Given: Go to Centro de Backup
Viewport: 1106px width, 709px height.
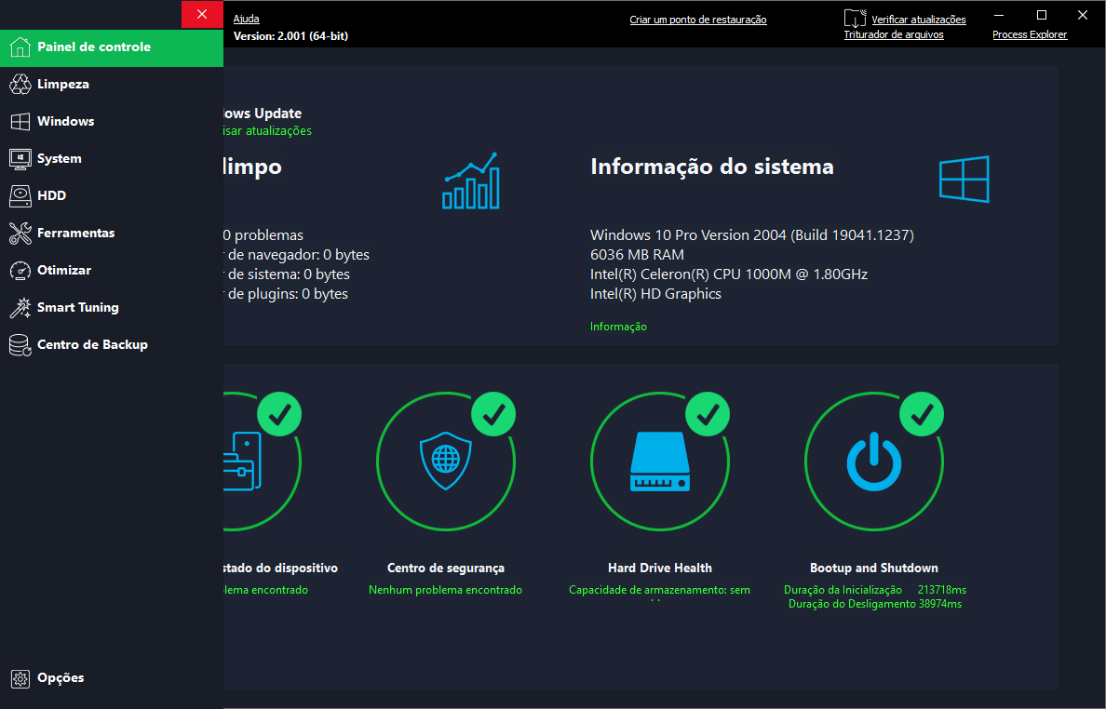Looking at the screenshot, I should 112,344.
